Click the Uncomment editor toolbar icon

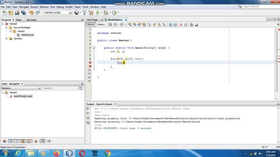pos(196,24)
